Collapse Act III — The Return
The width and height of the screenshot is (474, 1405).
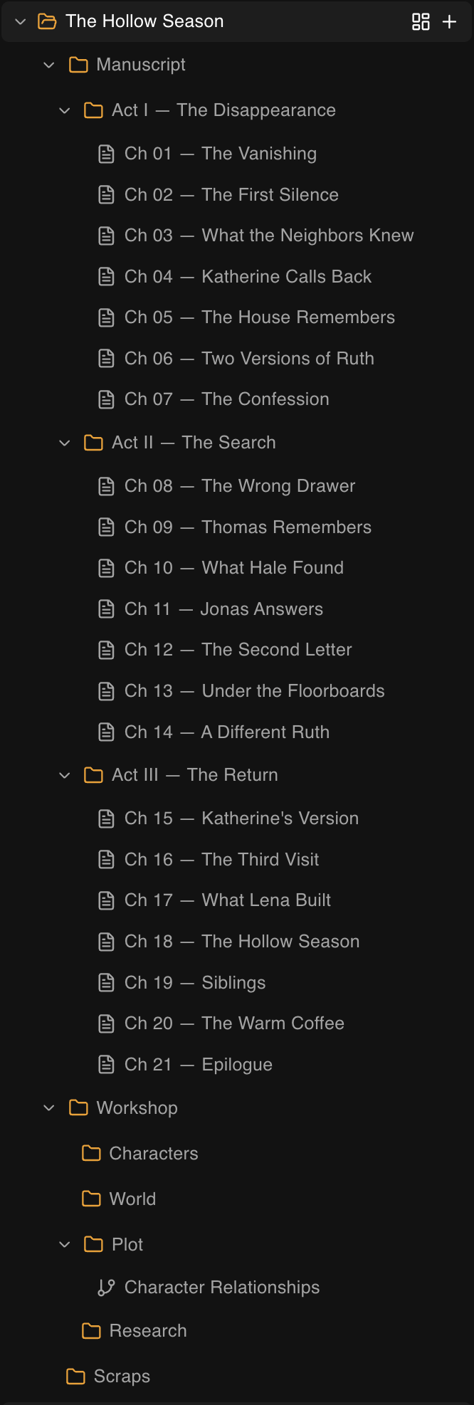click(65, 774)
